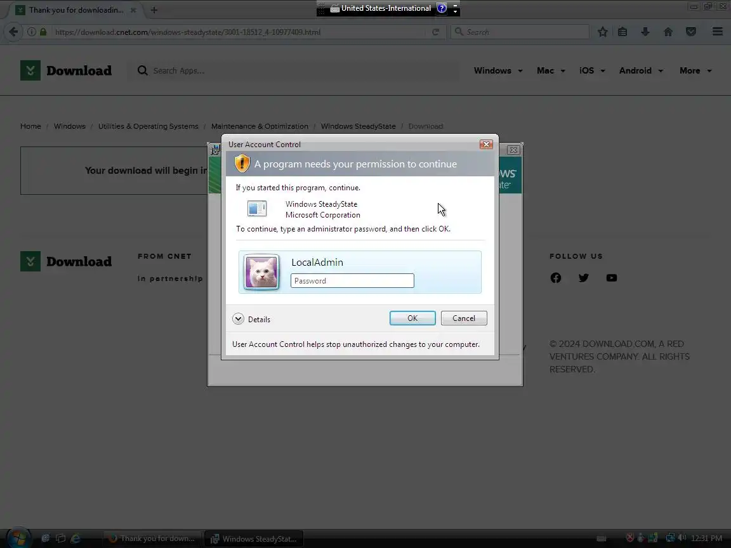
Task: Click the network connection tray icon
Action: (x=670, y=538)
